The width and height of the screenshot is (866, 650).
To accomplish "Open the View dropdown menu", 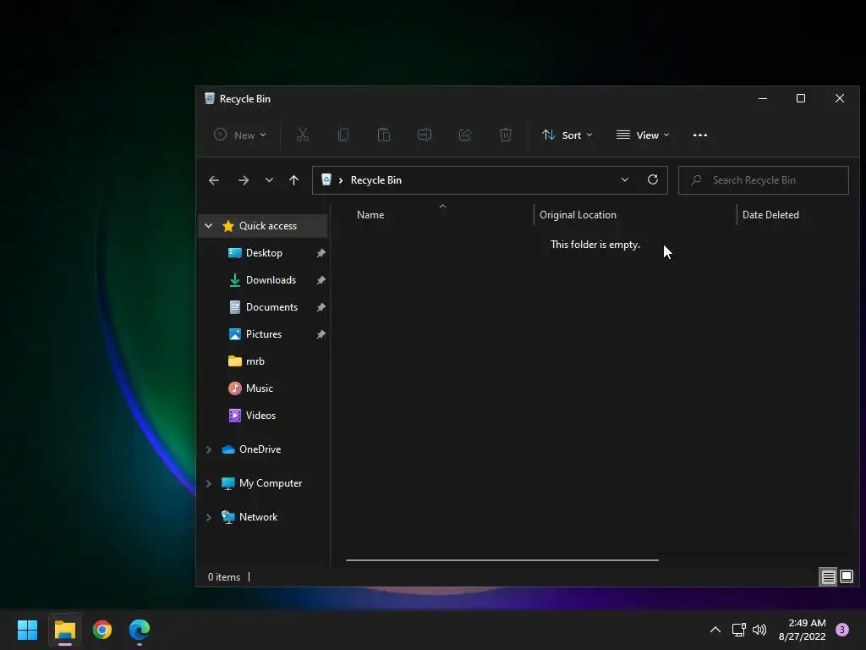I will 643,135.
